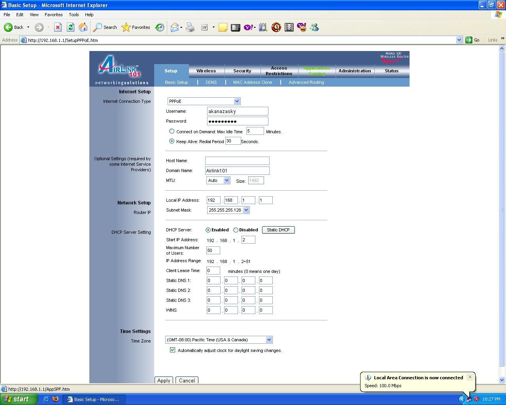This screenshot has height=405, width=506.
Task: Click the Username input field
Action: (237, 112)
